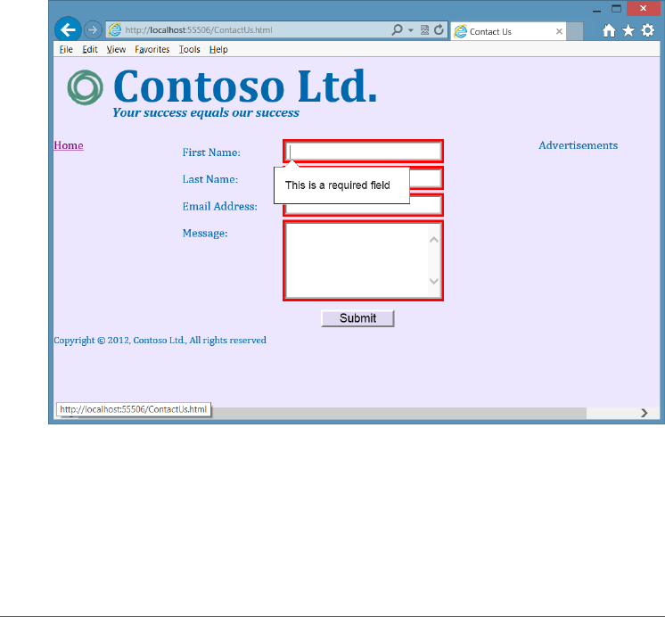Screen dimensions: 665x617
Task: Select the Contact Us tab
Action: [508, 31]
